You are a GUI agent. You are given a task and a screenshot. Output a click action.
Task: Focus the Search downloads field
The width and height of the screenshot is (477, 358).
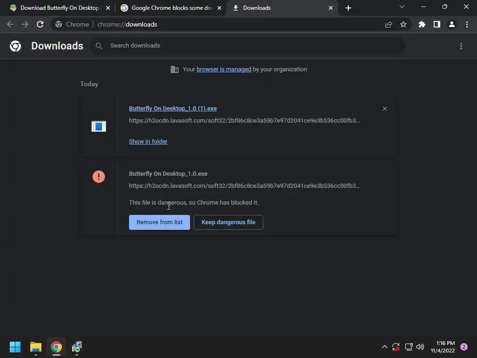[x=247, y=46]
